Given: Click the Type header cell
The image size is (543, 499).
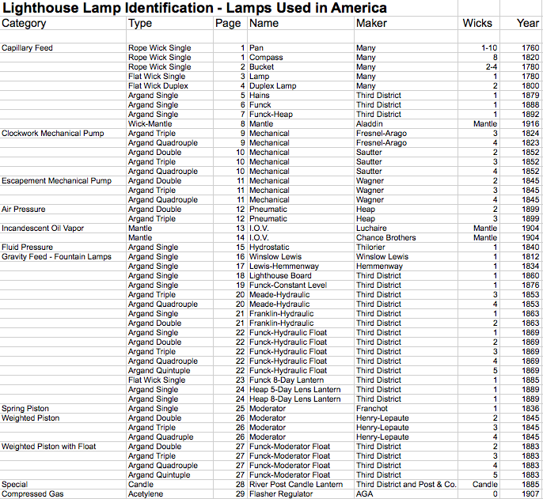Looking at the screenshot, I should 169,23.
